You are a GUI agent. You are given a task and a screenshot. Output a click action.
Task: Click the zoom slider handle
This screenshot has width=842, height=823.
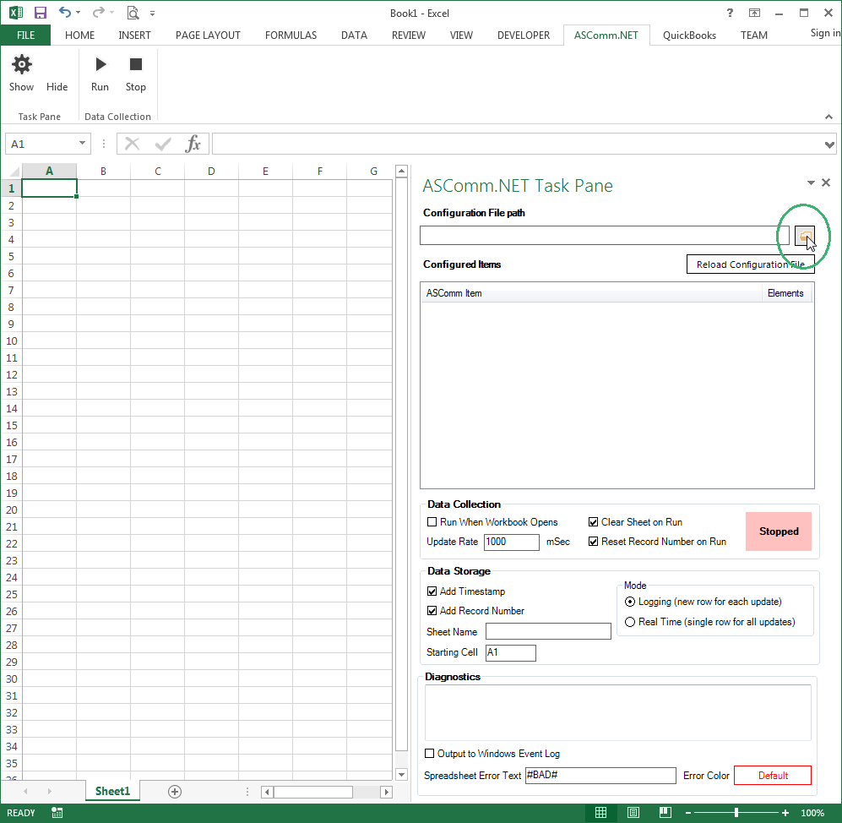pyautogui.click(x=736, y=813)
